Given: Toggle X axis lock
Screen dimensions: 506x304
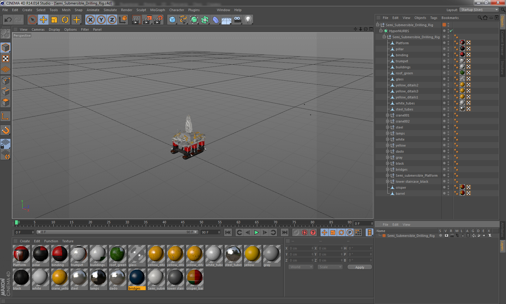Looking at the screenshot, I should (x=90, y=20).
